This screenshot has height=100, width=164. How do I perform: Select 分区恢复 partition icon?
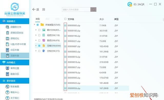click(7, 50)
